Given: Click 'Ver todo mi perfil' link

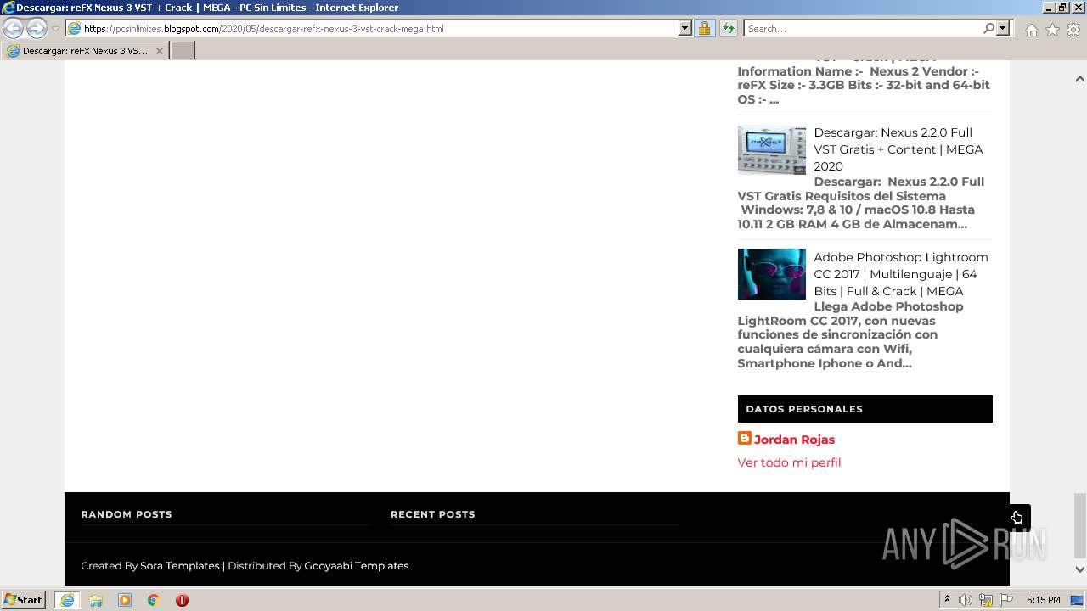Looking at the screenshot, I should click(789, 462).
